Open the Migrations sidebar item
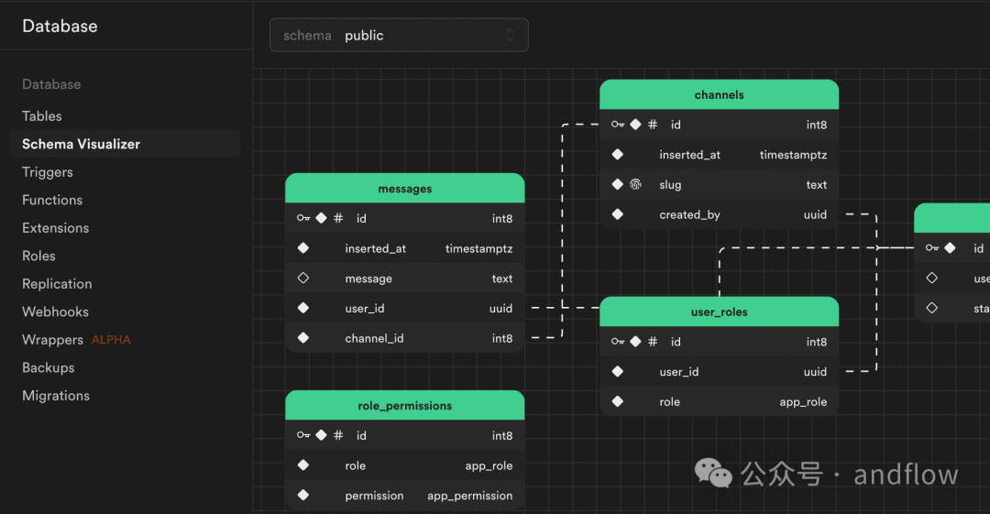Image resolution: width=990 pixels, height=514 pixels. pos(56,396)
